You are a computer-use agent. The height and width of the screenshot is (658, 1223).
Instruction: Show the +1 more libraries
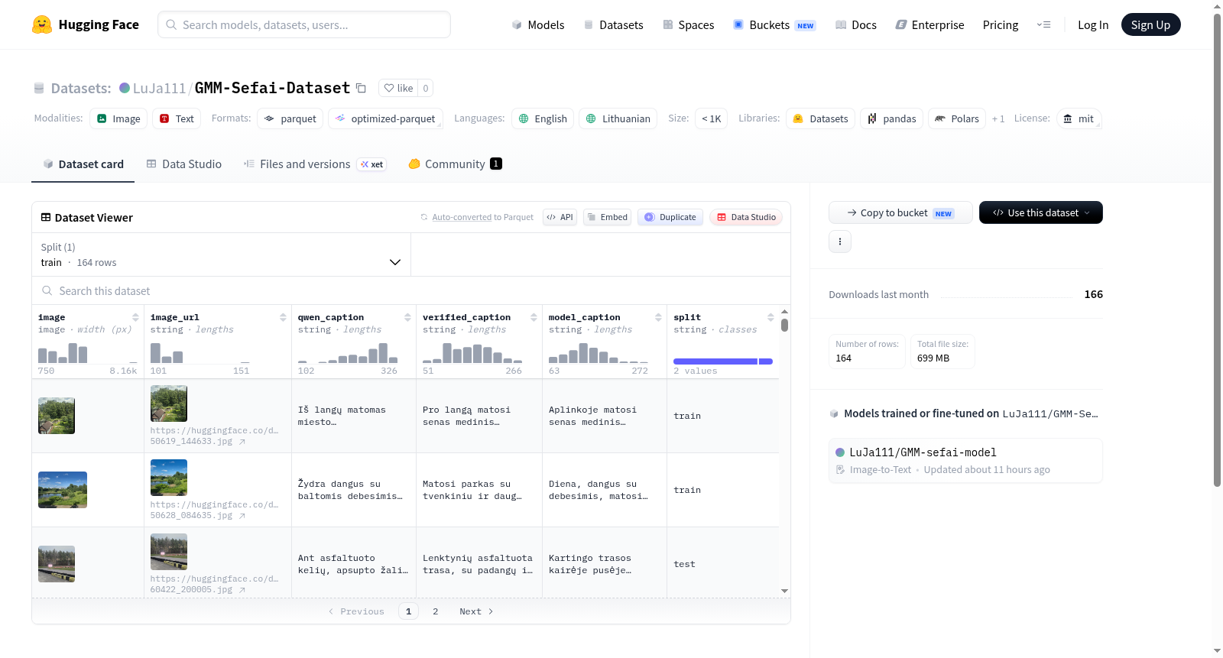pos(998,118)
